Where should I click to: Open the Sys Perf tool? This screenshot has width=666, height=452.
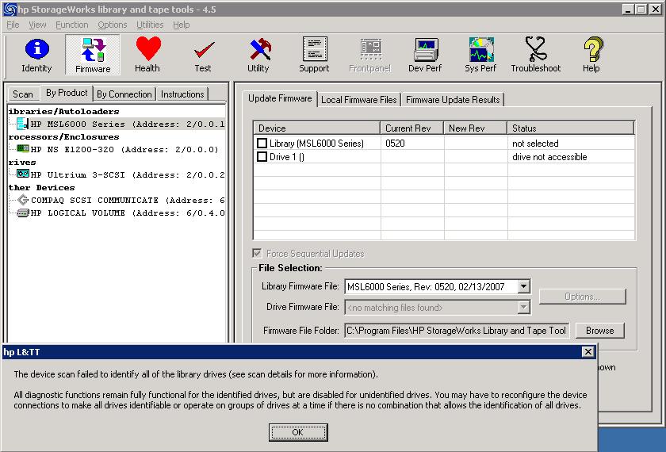(480, 55)
